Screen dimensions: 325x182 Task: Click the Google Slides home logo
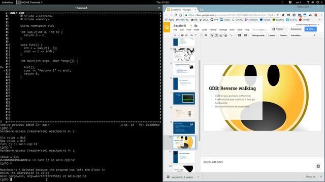(x=167, y=27)
